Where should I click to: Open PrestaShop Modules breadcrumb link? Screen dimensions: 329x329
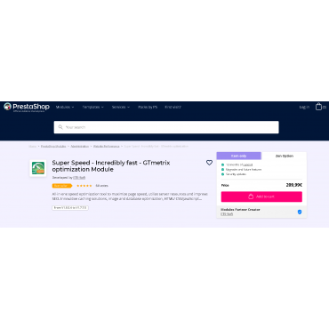[53, 146]
